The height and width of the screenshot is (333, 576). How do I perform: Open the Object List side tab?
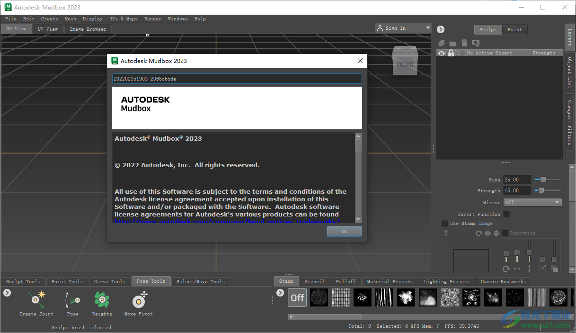point(570,72)
